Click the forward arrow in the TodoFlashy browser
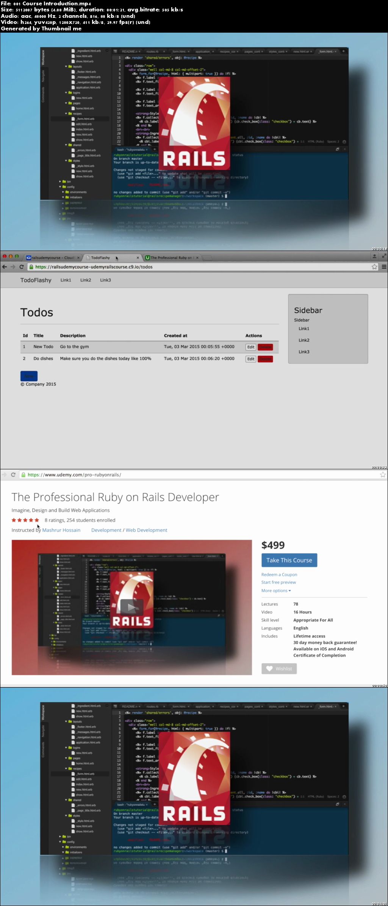 pos(13,267)
